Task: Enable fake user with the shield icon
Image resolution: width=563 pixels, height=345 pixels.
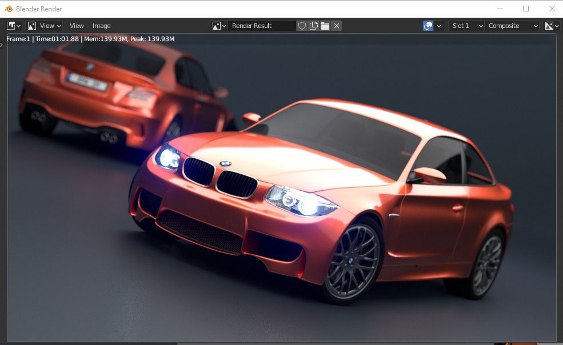Action: pos(301,26)
